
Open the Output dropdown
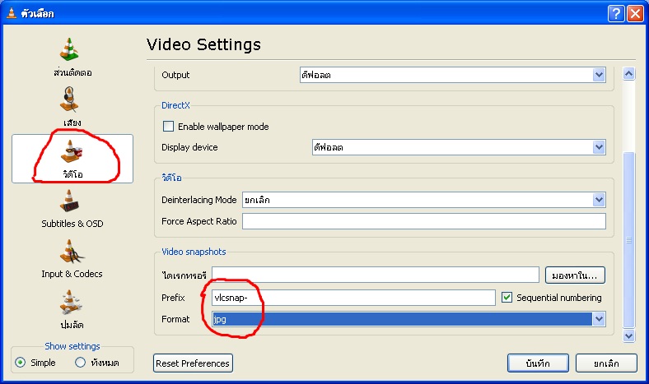[x=453, y=75]
